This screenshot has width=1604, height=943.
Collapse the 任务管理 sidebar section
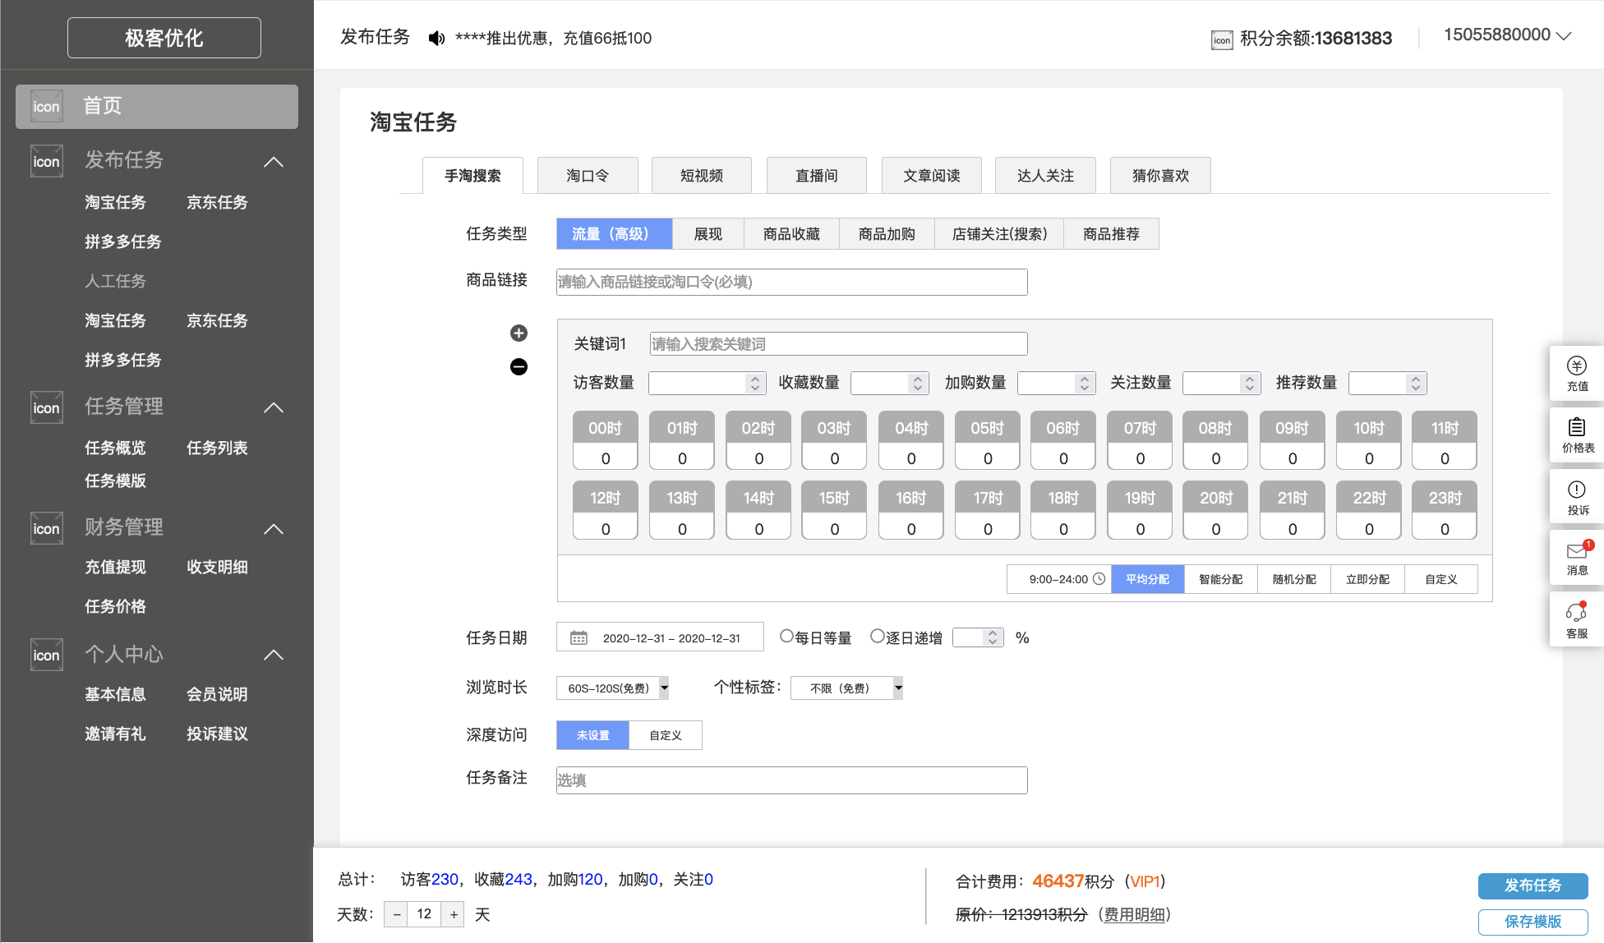tap(274, 407)
